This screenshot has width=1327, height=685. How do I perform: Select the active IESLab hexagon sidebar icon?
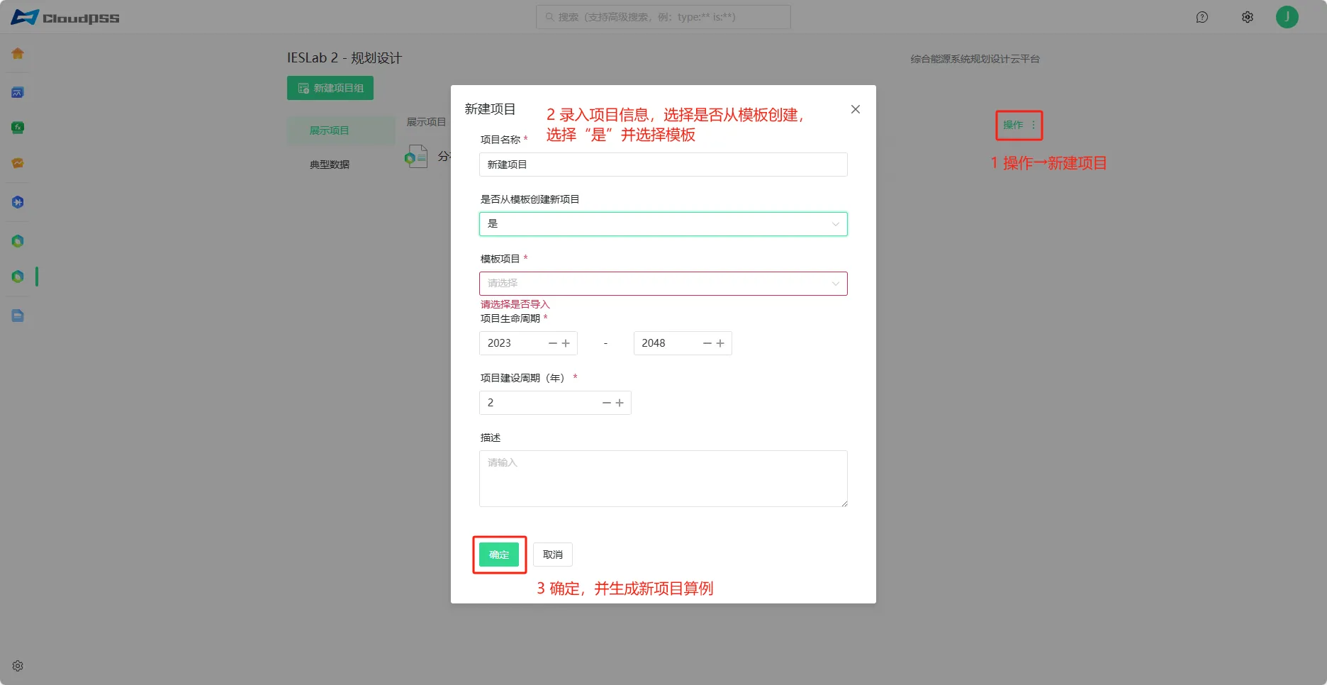click(x=18, y=277)
